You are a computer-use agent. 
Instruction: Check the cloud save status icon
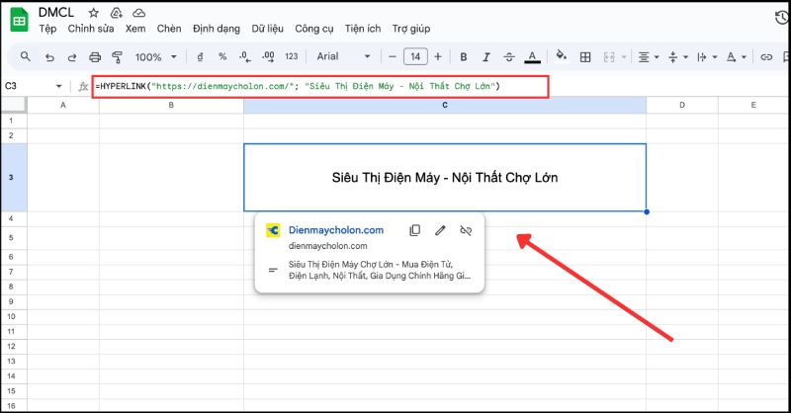pos(138,13)
